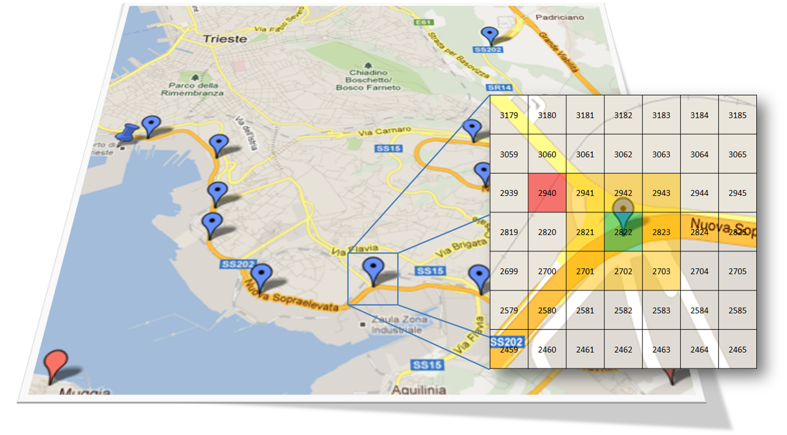This screenshot has width=787, height=435.
Task: Select the highlighted grid cell 2821
Action: 585,232
